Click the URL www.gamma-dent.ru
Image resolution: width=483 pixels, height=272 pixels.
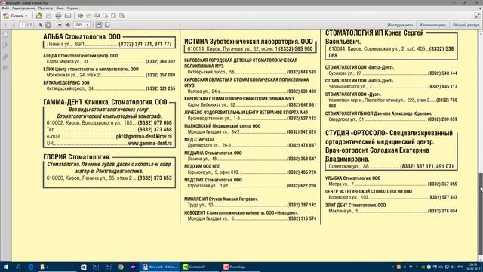pyautogui.click(x=150, y=143)
